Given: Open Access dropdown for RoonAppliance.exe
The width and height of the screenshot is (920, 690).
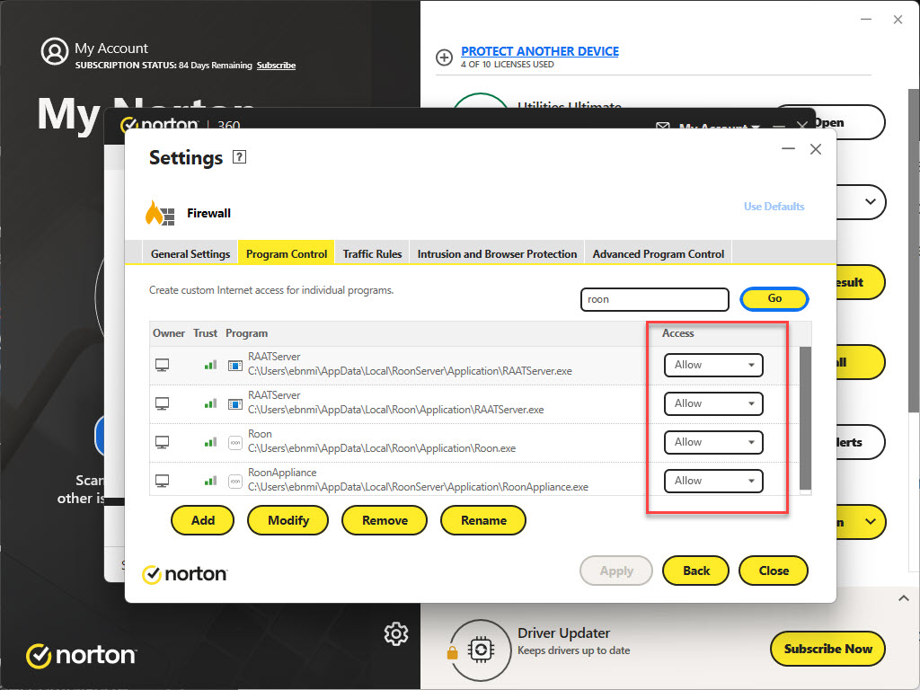Looking at the screenshot, I should pyautogui.click(x=713, y=482).
